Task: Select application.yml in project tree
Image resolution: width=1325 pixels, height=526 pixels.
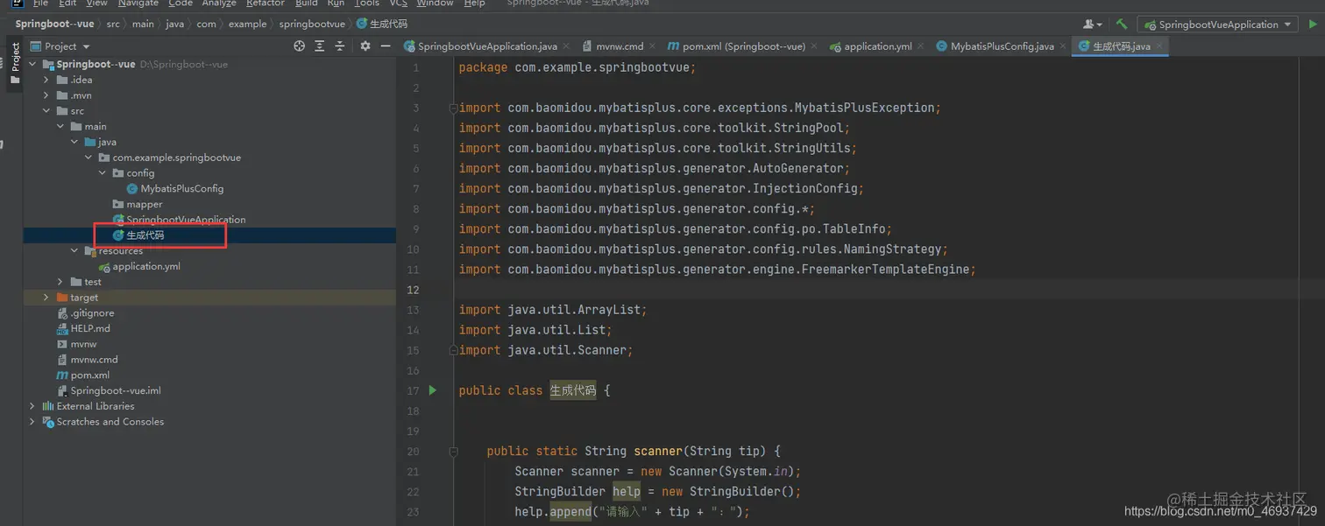Action: tap(146, 266)
